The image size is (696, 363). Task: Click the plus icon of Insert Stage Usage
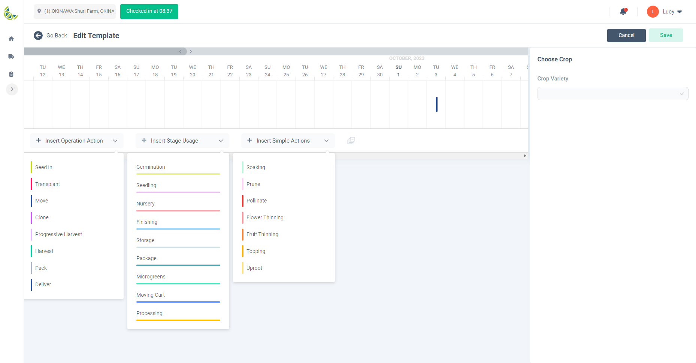pos(144,140)
